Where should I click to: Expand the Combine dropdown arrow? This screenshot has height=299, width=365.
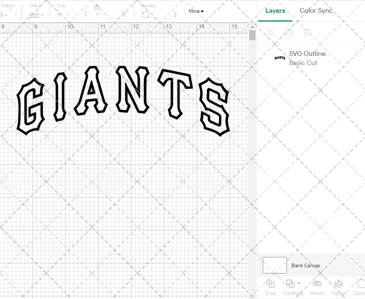pyautogui.click(x=299, y=283)
